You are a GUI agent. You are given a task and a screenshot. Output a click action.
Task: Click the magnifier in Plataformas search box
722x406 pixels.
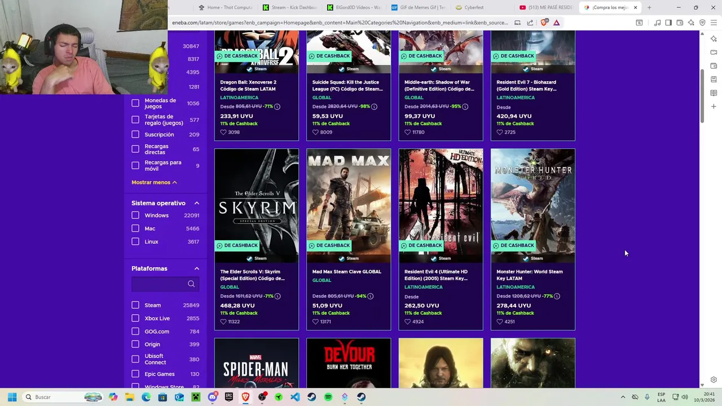(191, 284)
